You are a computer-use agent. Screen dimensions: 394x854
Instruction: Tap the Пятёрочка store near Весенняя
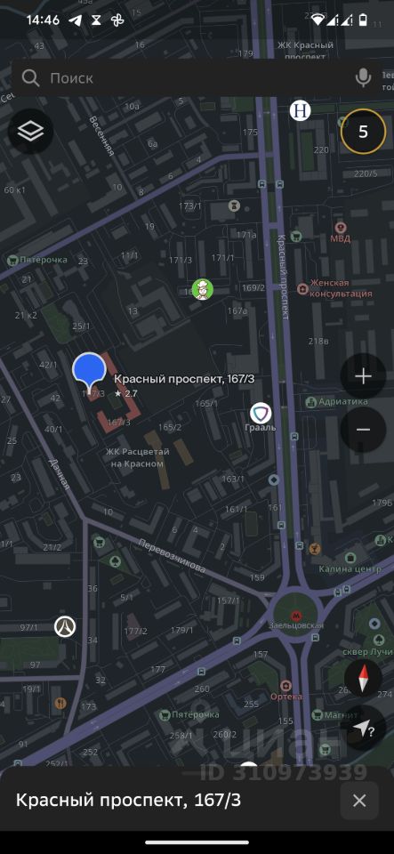pos(12,260)
